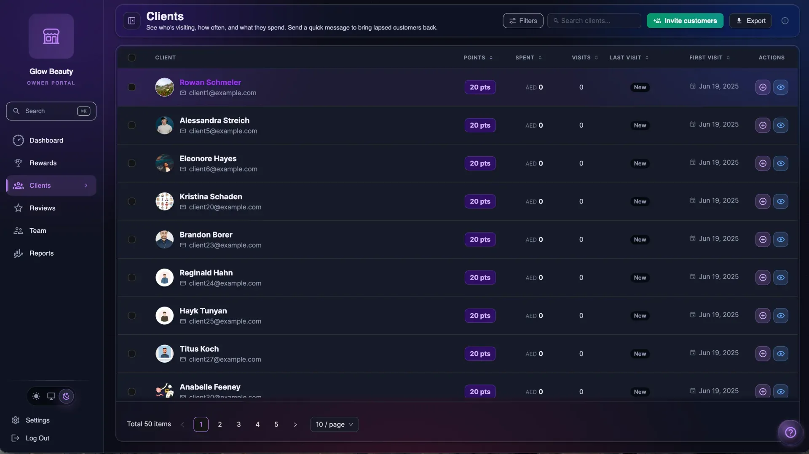Tick the checkbox for Rowan Schmeler
Viewport: 809px width, 454px height.
(x=131, y=87)
